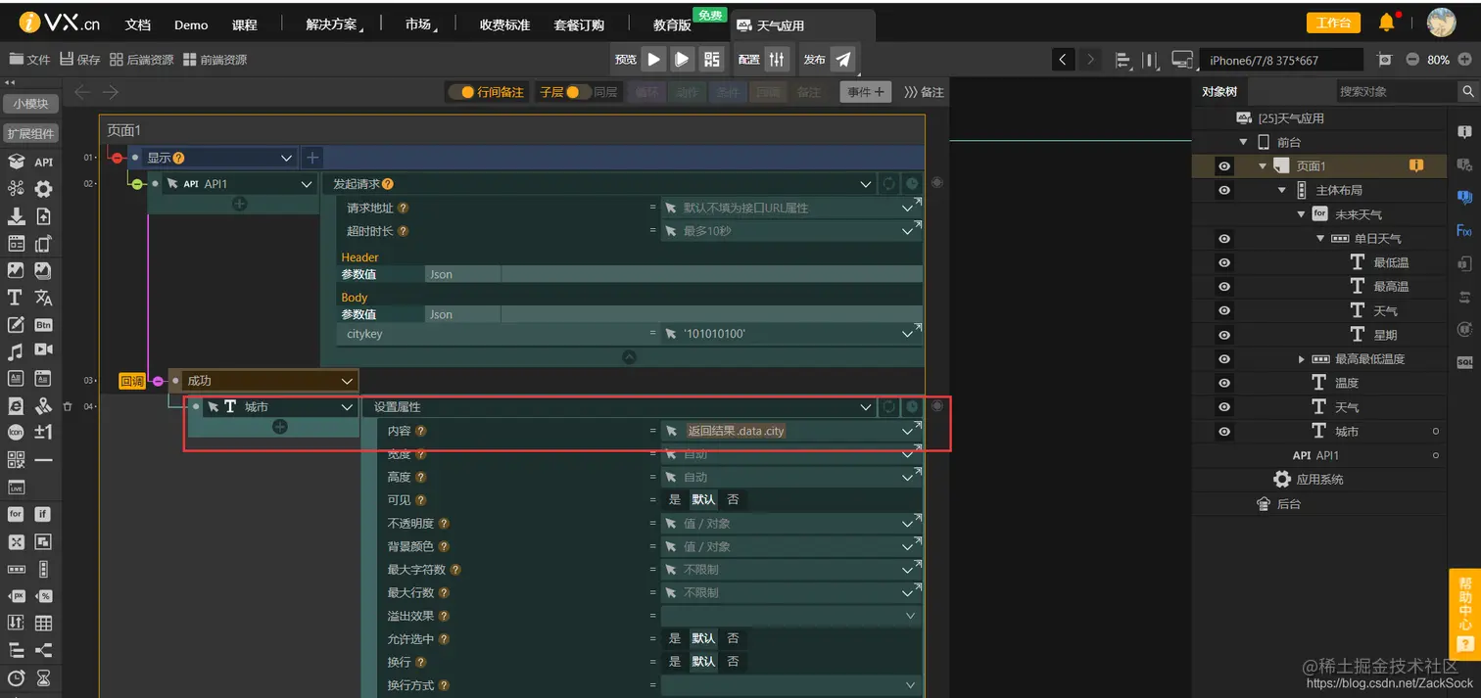Click the 发布 paper plane icon
The image size is (1481, 698).
click(843, 59)
